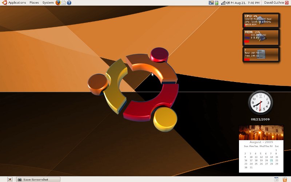The height and width of the screenshot is (182, 291).
Task: Click the Show Desktop button
Action: [9, 179]
